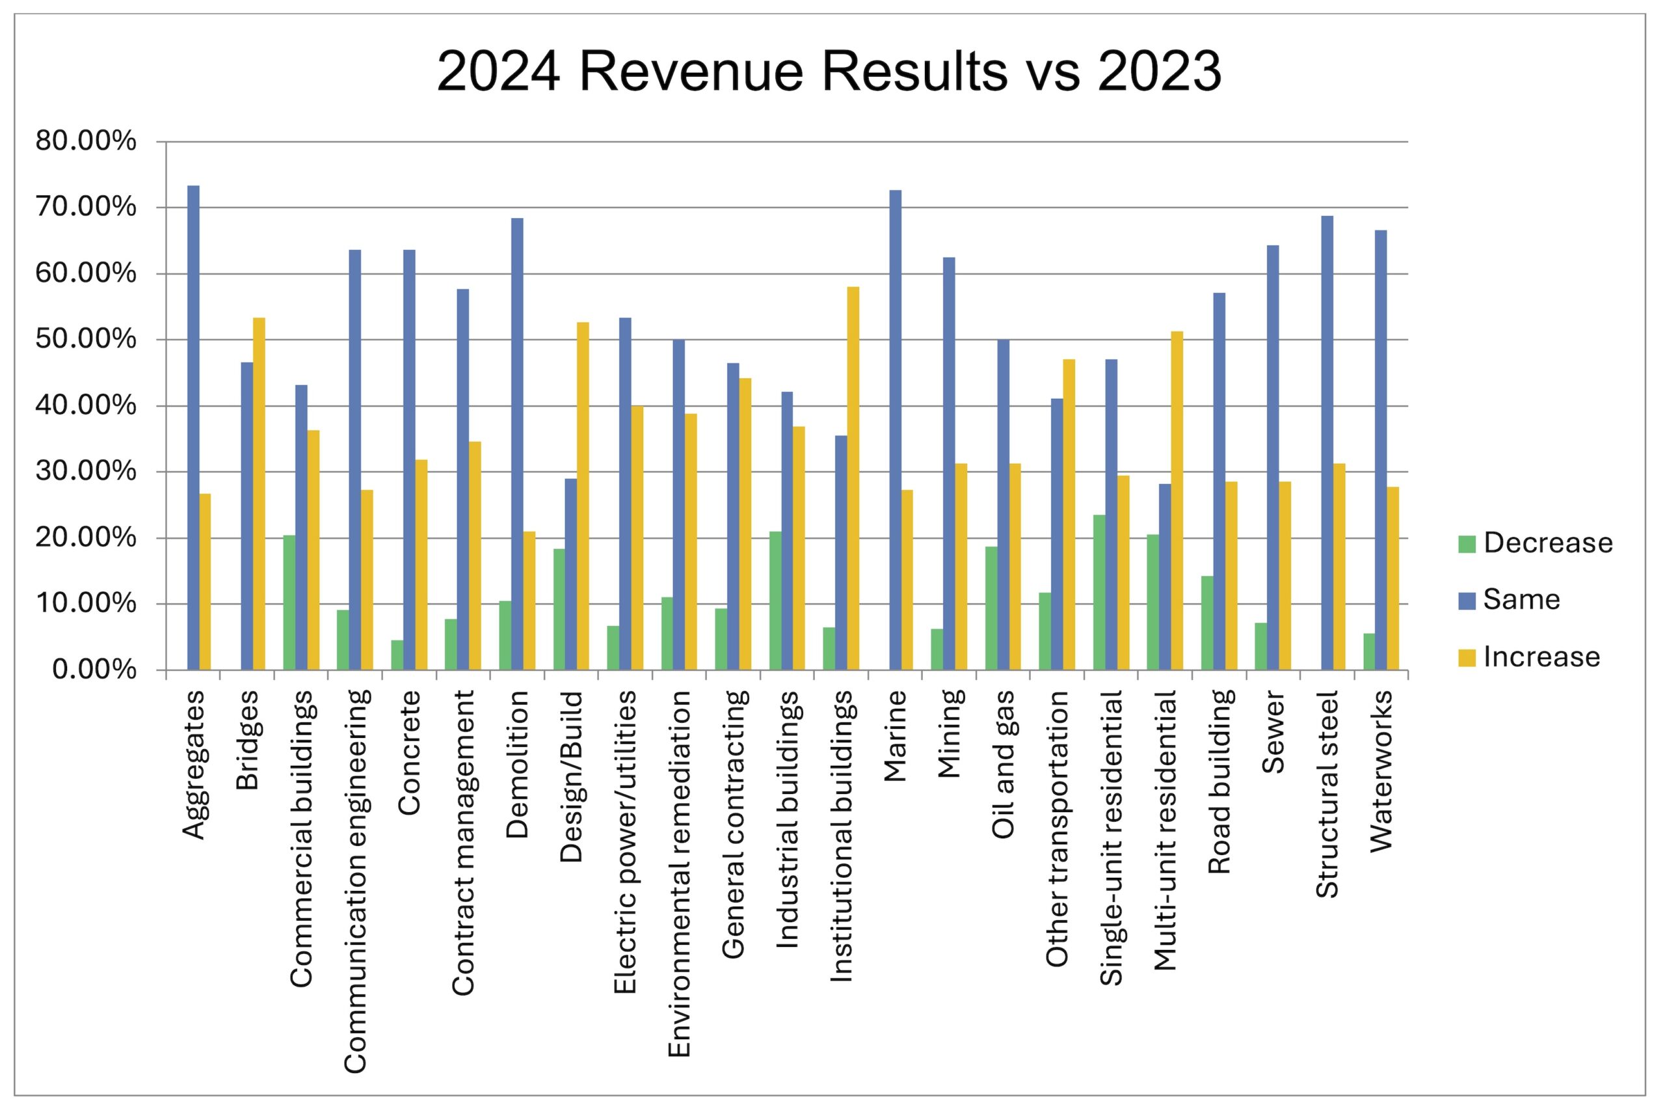Screen dimensions: 1665x1116
Task: Click the Communication engineering axis label
Action: pyautogui.click(x=355, y=882)
